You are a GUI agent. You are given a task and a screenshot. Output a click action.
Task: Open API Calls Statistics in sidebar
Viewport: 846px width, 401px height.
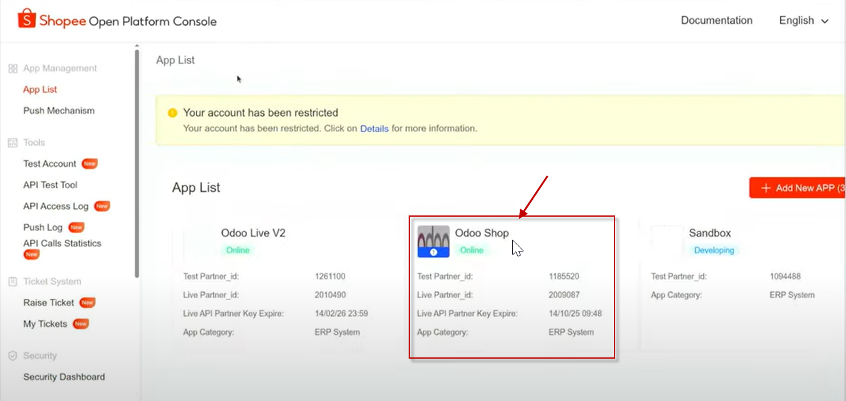point(62,243)
